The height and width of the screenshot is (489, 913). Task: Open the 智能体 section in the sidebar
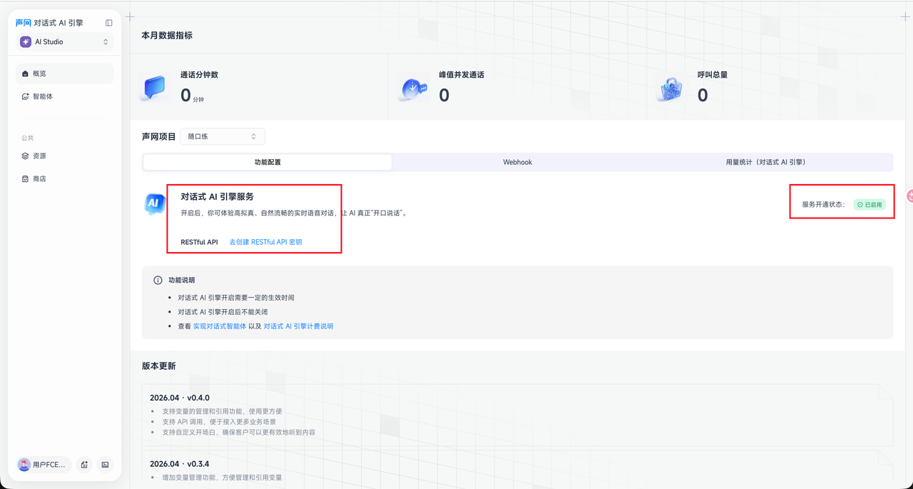point(65,96)
